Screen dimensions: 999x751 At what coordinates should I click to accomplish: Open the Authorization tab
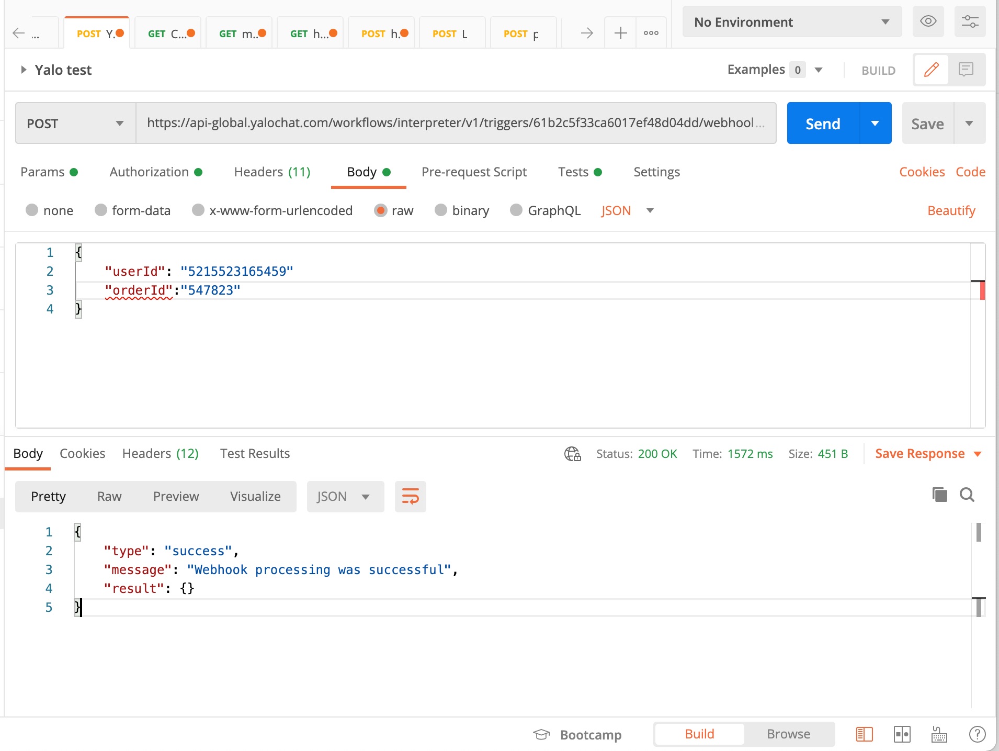[156, 172]
